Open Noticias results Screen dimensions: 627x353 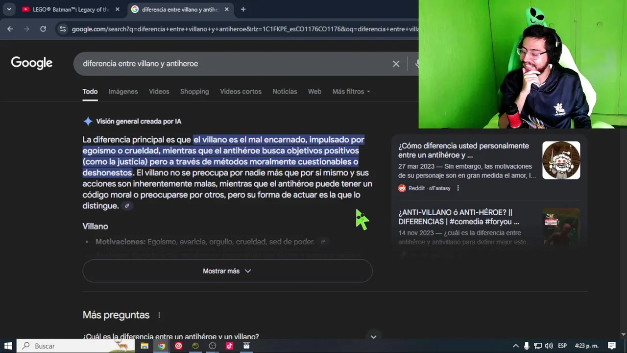[x=285, y=92]
